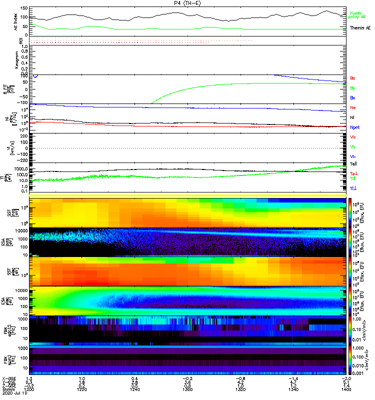Viewport: 375px width, 400px height.
Task: Select the Kyoto proxy AE legend label
Action: 357,15
